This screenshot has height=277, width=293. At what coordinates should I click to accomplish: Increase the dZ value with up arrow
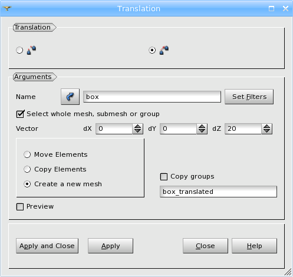266,126
